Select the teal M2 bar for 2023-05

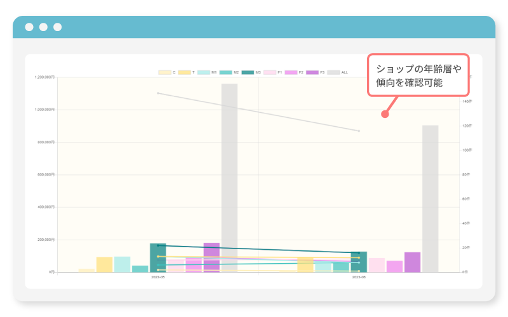coord(140,269)
